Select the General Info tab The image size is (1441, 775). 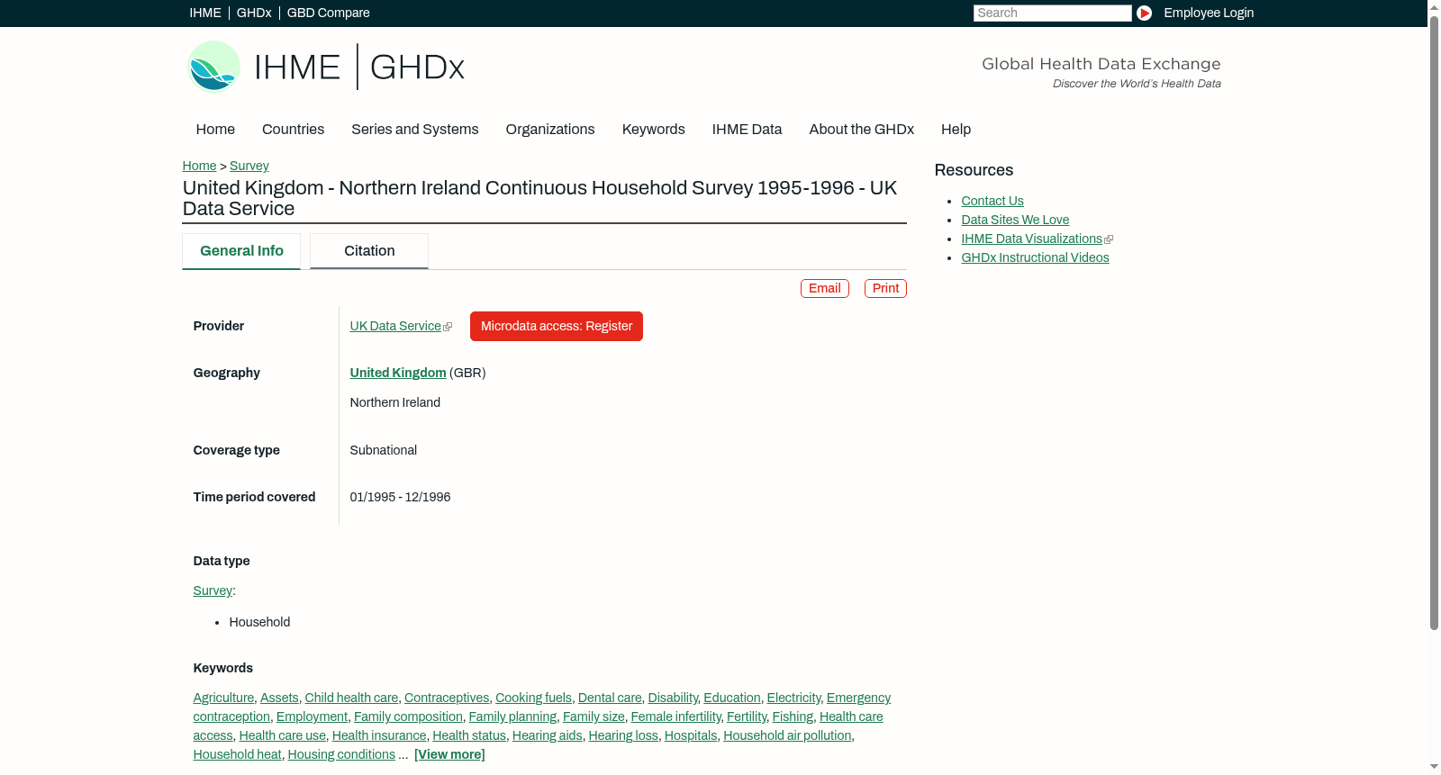[x=241, y=251]
